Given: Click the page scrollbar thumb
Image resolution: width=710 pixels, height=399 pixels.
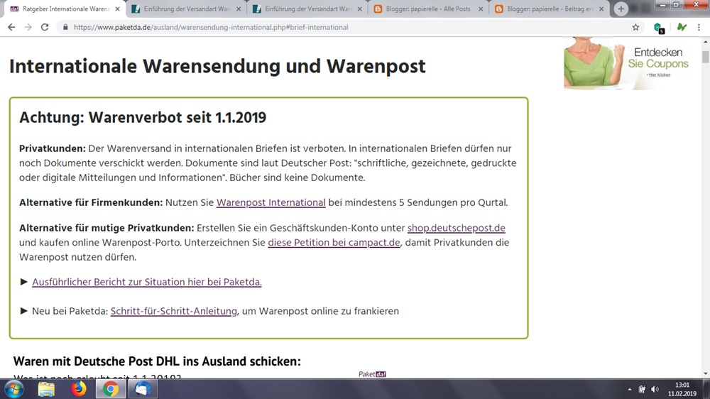Looking at the screenshot, I should (705, 58).
